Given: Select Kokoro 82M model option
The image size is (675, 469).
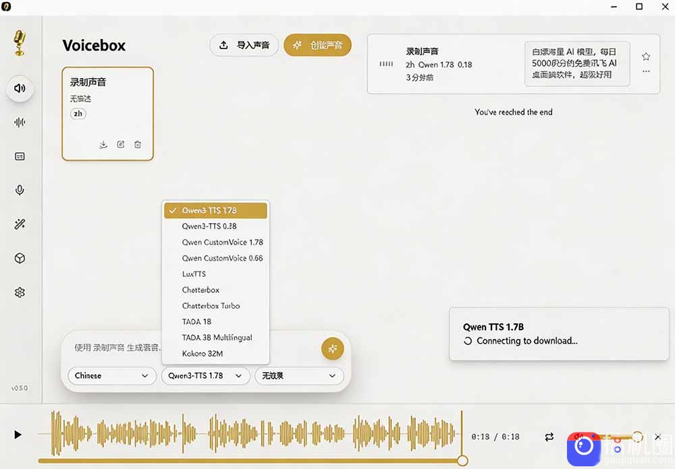Looking at the screenshot, I should (215, 353).
